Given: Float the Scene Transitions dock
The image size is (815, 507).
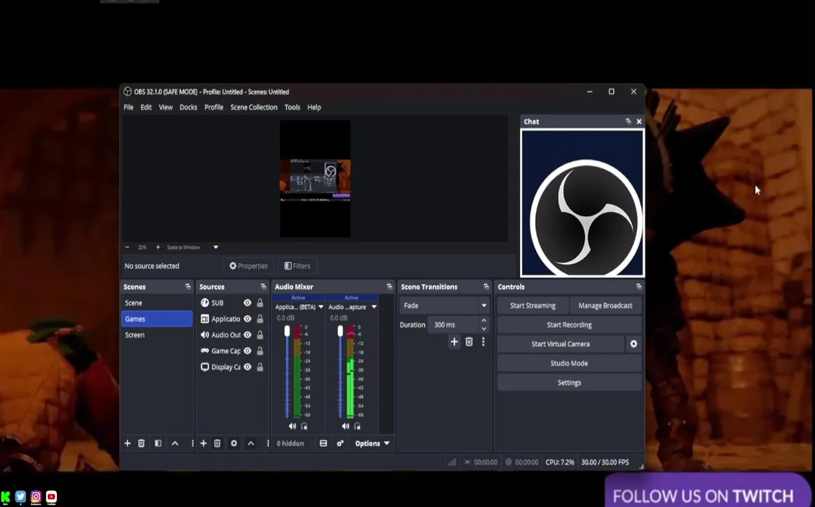Looking at the screenshot, I should (486, 287).
